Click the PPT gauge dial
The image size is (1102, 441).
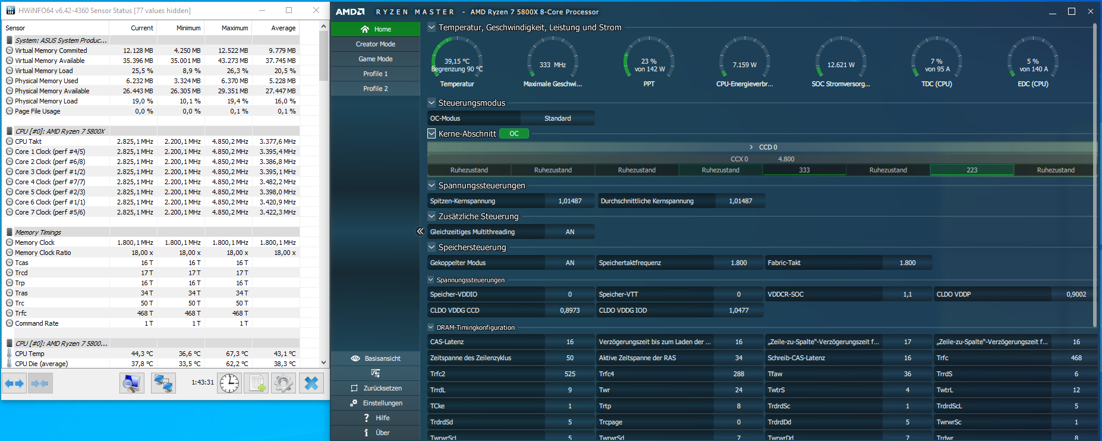[x=649, y=58]
